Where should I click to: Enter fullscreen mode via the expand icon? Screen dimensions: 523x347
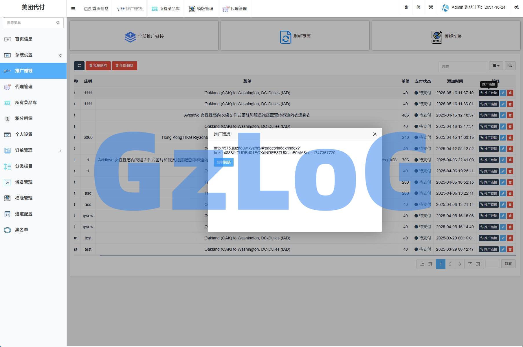tap(431, 8)
